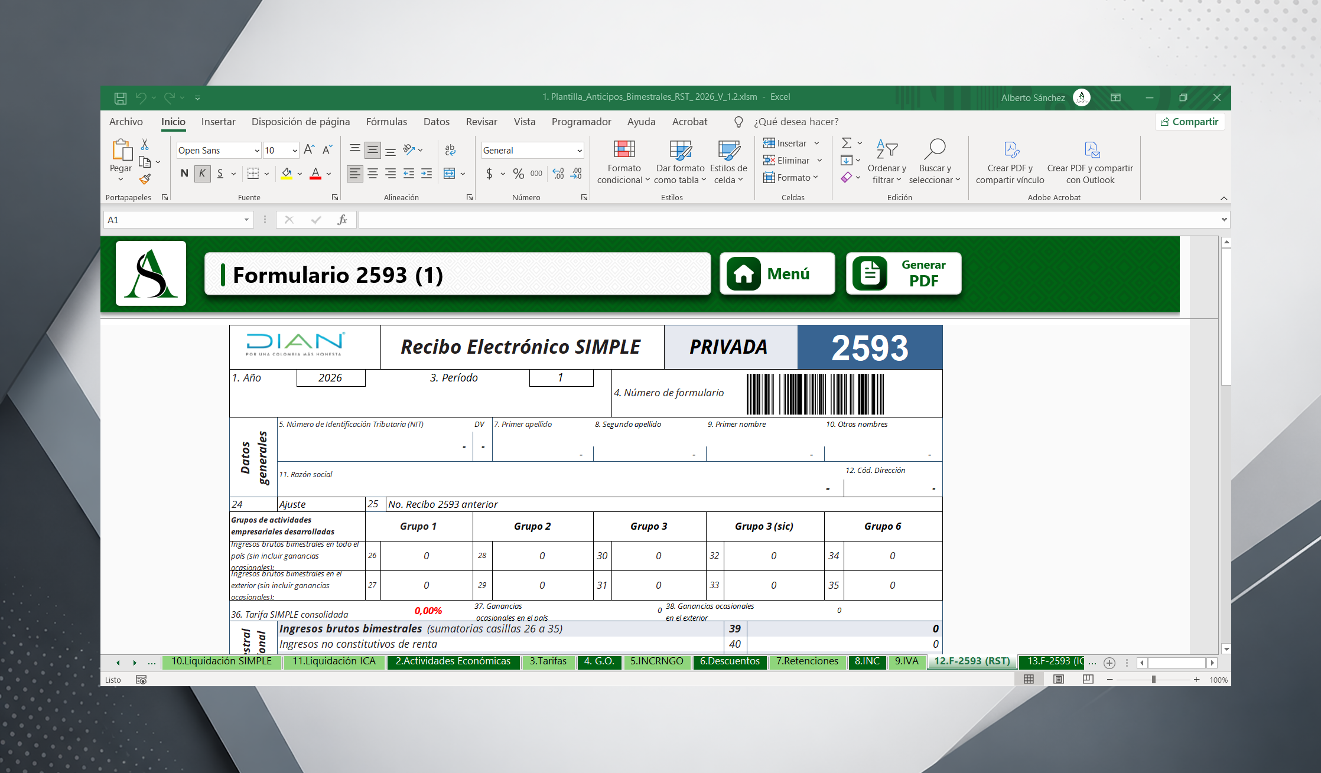Click the insert function fx icon
Image resolution: width=1321 pixels, height=773 pixels.
(342, 220)
